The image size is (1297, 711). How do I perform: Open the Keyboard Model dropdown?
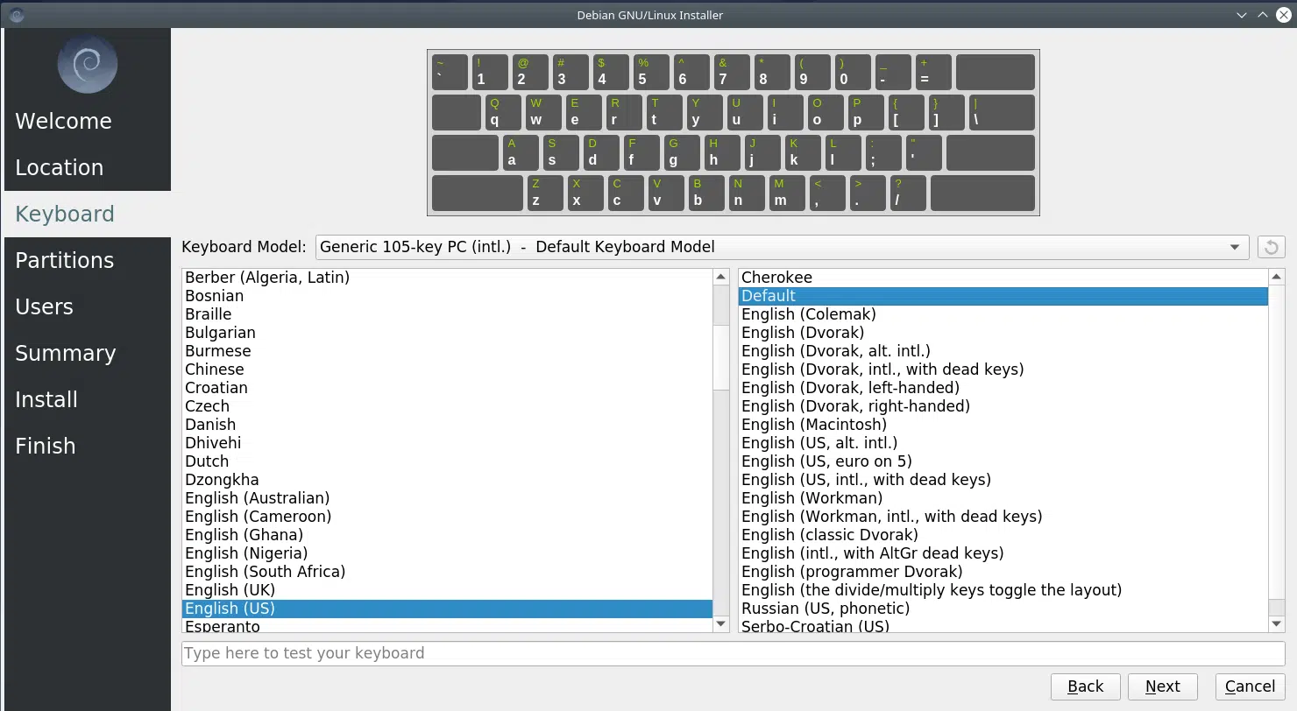[x=782, y=247]
